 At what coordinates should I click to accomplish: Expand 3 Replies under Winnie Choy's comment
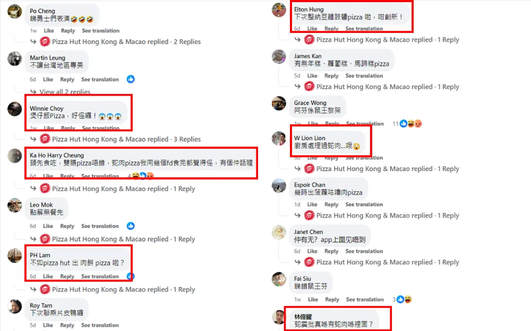(x=187, y=139)
